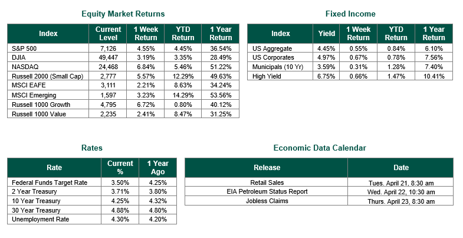Screen dimensions: 463x238
Task: Select the US Aggregate row label
Action: click(269, 48)
